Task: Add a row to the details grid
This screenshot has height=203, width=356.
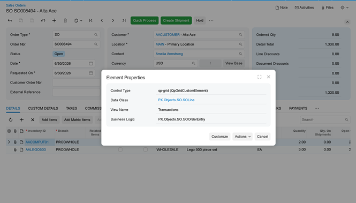Action: (x=21, y=119)
